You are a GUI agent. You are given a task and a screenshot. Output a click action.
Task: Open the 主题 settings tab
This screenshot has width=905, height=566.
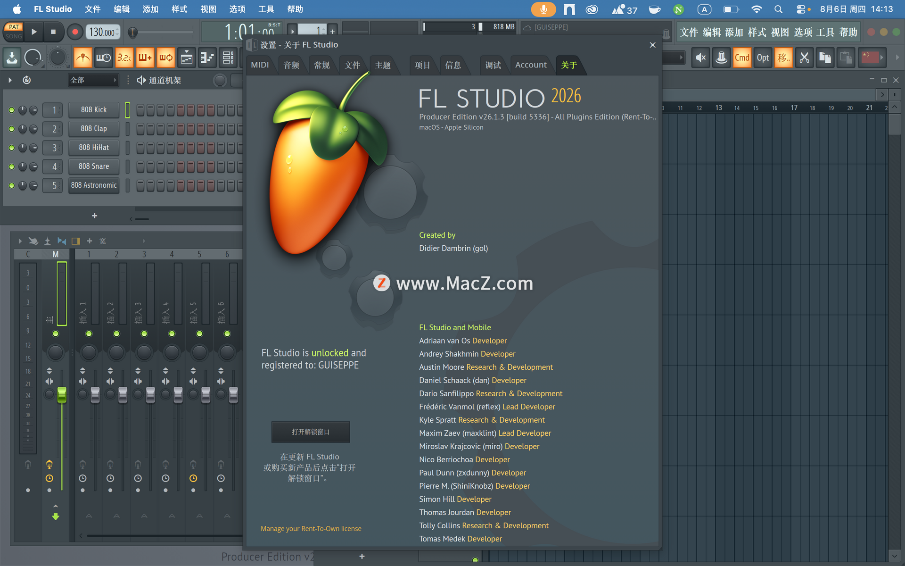click(x=383, y=65)
